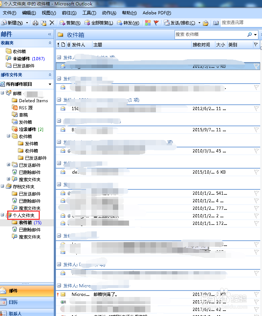
Task: Open the 邮箱快满了 message
Action: tap(158, 294)
